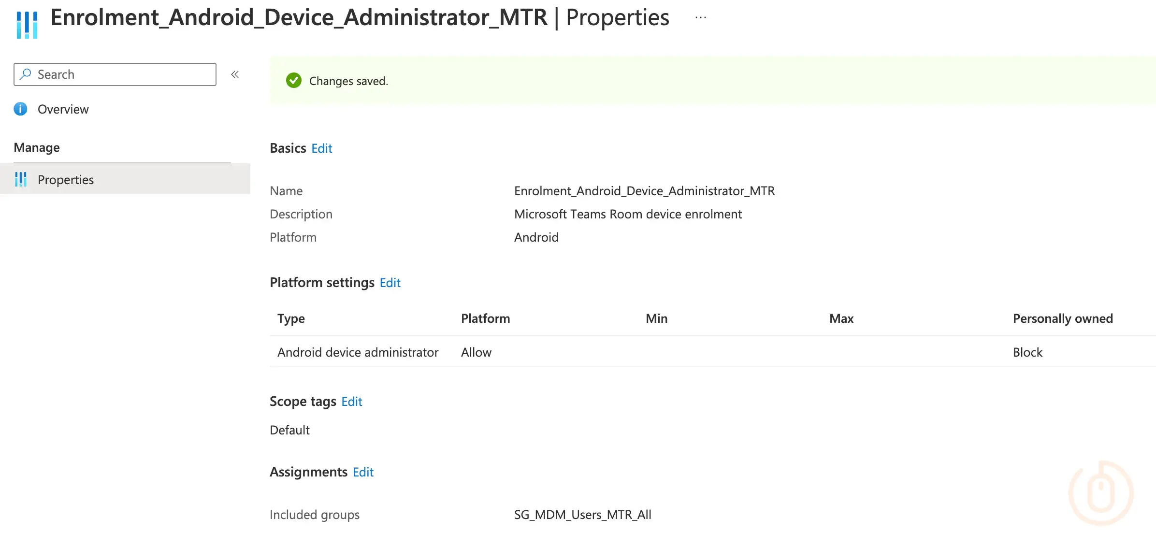Click the Properties blade header icon

coord(27,25)
